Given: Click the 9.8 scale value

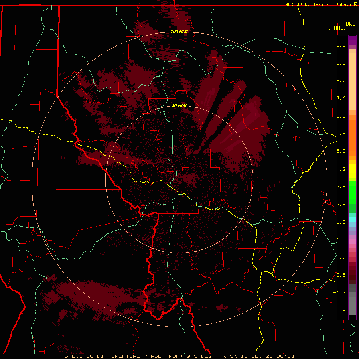Looking at the screenshot, I should [341, 45].
